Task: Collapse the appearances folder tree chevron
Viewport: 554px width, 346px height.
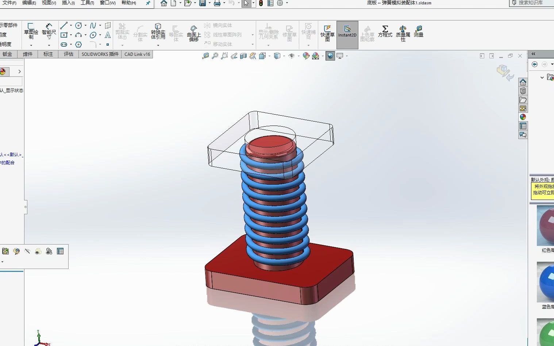Action: (x=542, y=77)
